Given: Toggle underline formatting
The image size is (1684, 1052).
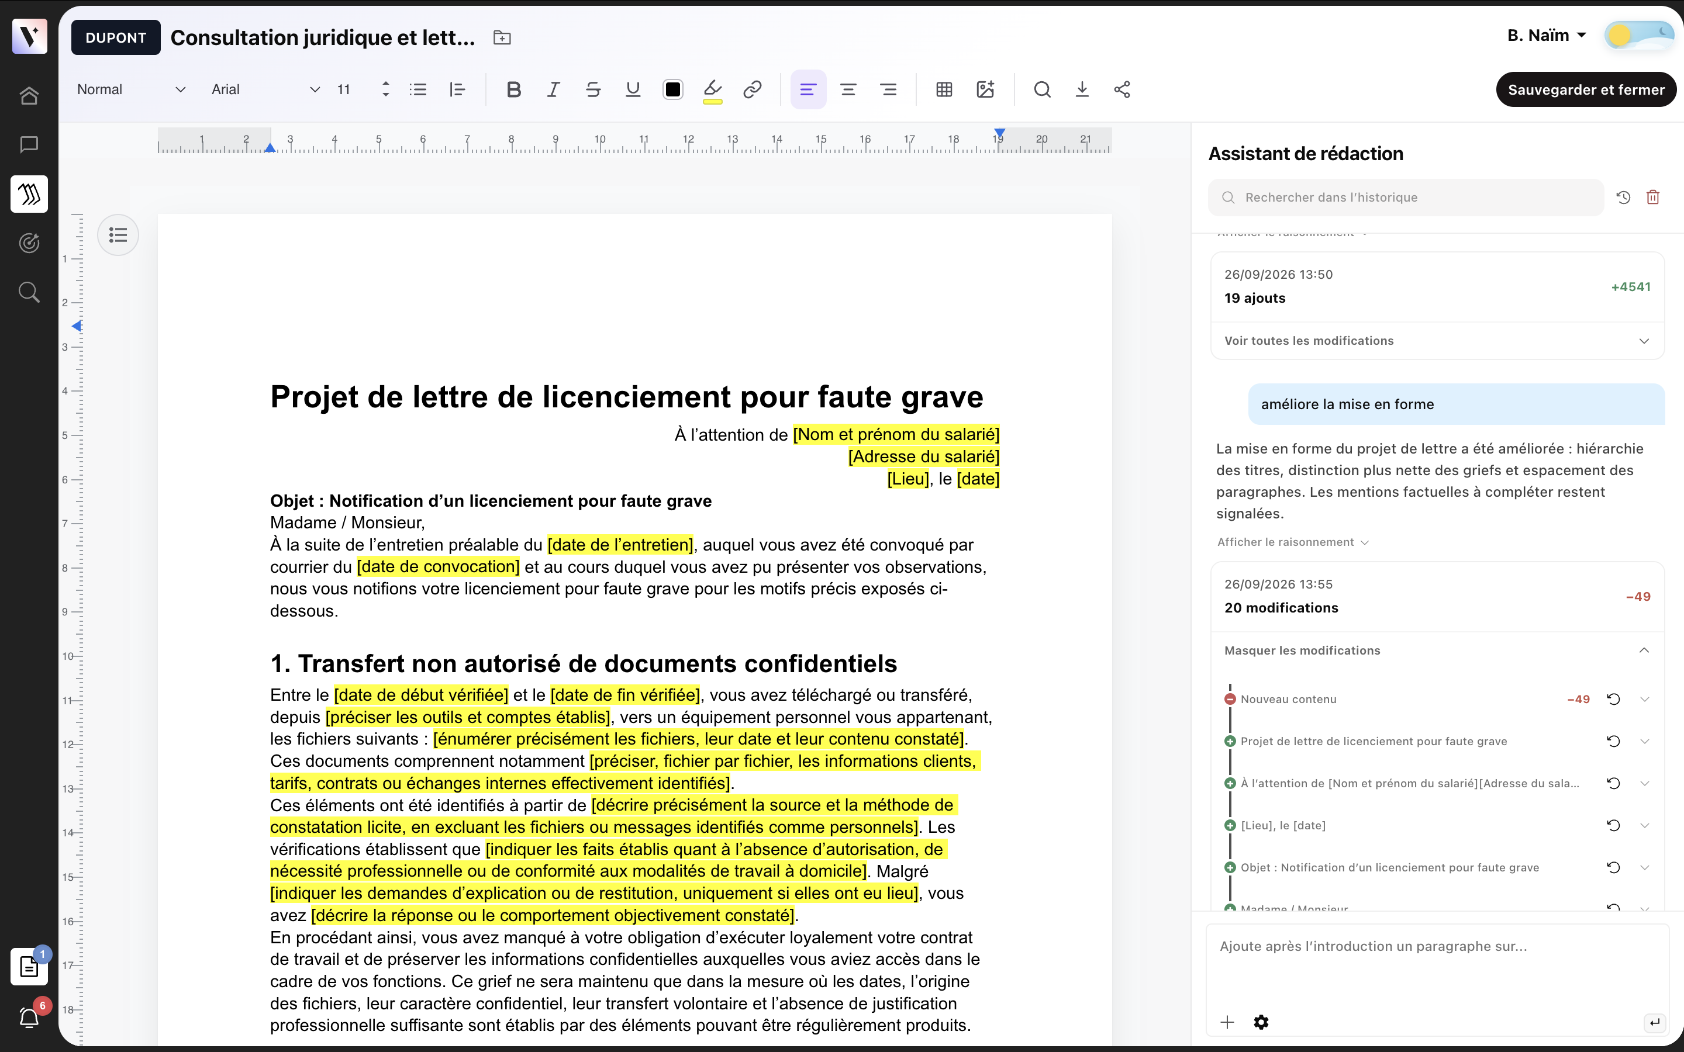Looking at the screenshot, I should click(633, 90).
